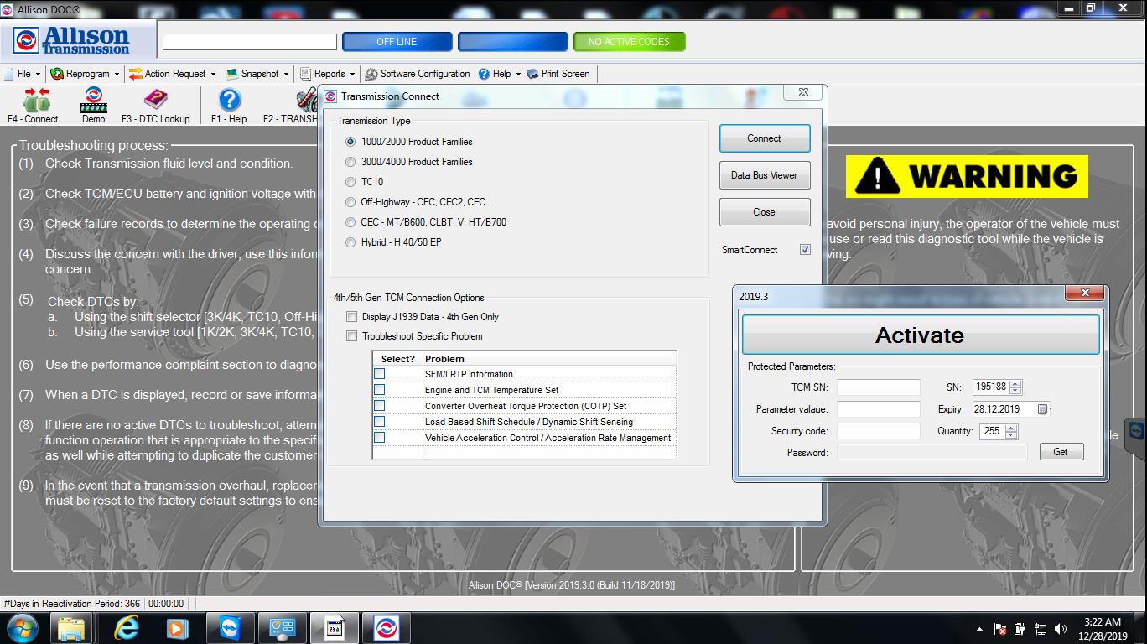Viewport: 1147px width, 644px height.
Task: Check Engine and TCM Temperature Set checkbox
Action: (x=379, y=390)
